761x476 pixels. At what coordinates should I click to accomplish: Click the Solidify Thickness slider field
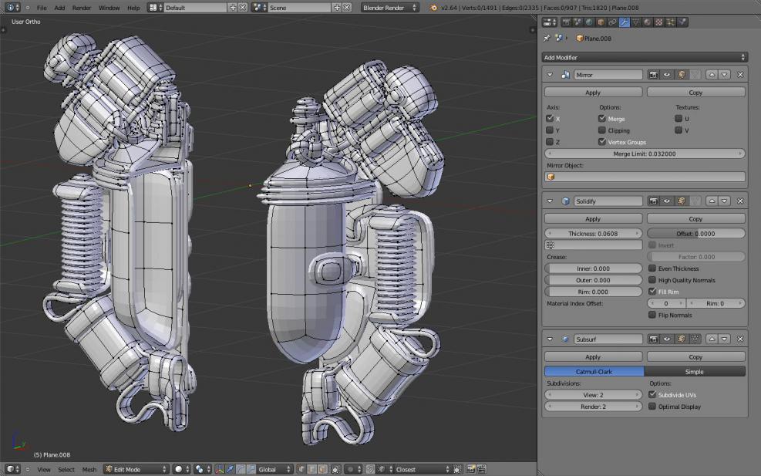(593, 233)
